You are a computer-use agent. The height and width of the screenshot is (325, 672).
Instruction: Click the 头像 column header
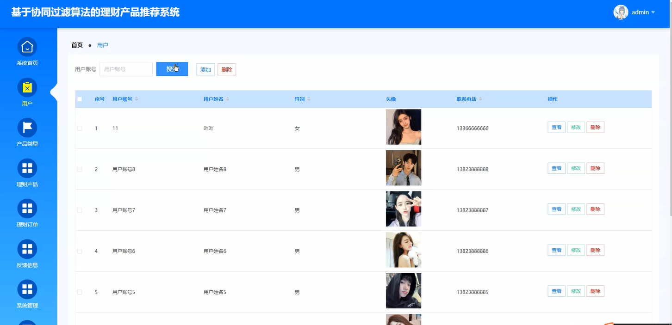pyautogui.click(x=391, y=99)
